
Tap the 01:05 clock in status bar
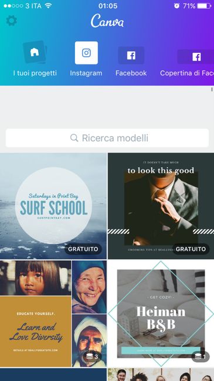coord(108,6)
